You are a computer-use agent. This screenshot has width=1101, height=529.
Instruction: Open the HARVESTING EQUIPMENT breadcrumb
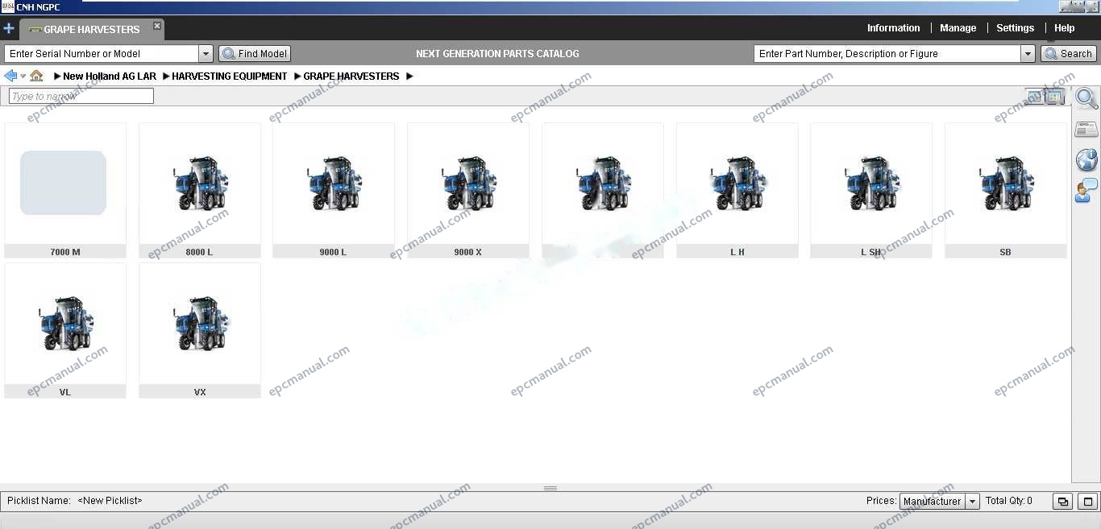(229, 76)
